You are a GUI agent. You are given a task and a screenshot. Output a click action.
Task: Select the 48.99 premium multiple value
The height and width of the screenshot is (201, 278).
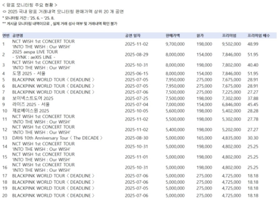click(x=253, y=44)
